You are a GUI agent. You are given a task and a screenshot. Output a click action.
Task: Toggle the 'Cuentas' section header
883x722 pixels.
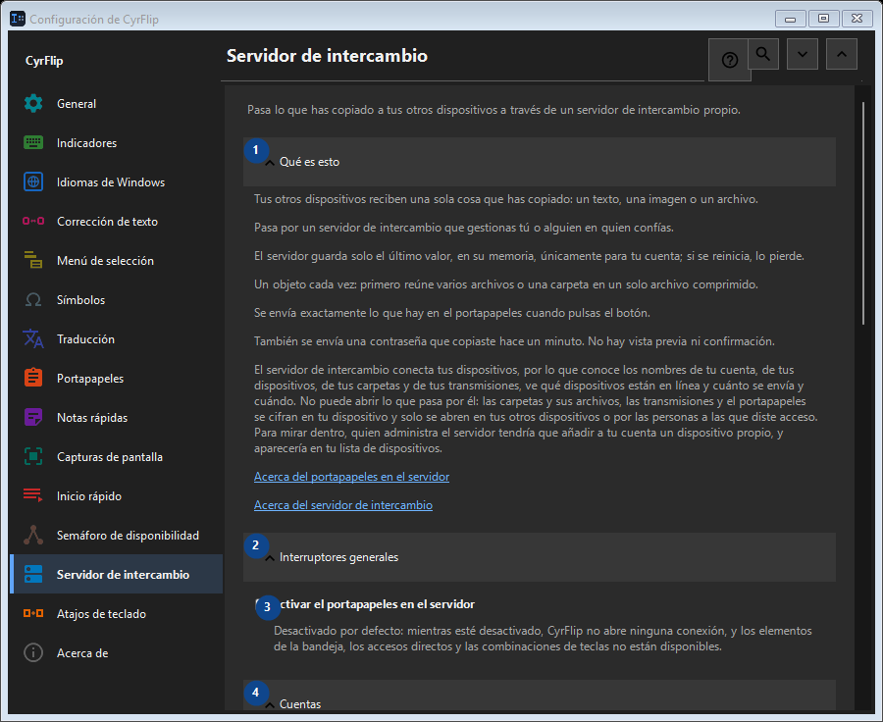(x=540, y=695)
